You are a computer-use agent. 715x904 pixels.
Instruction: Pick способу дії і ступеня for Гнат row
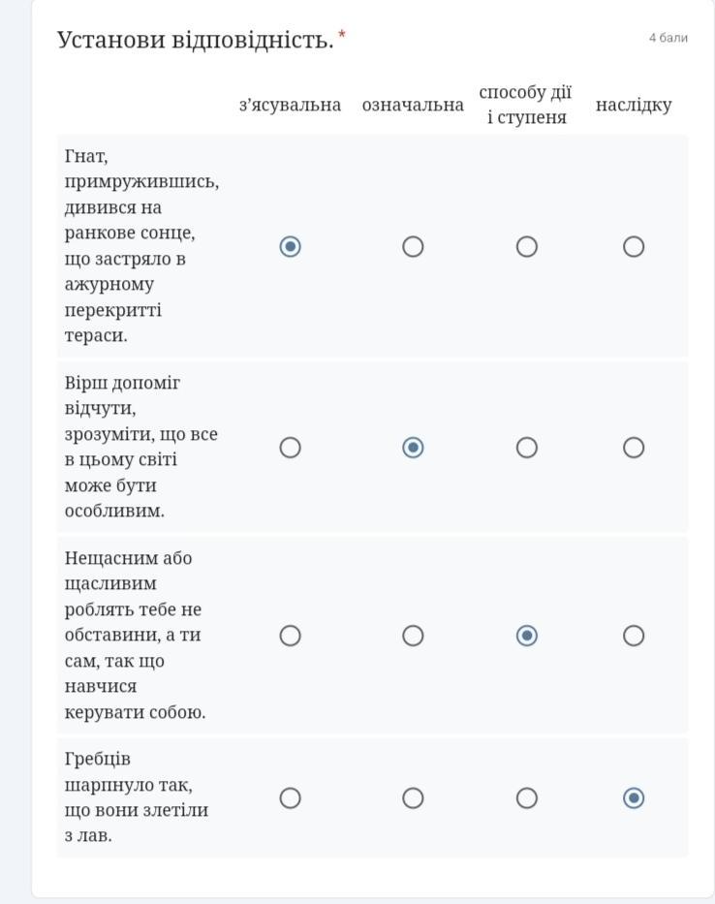[x=526, y=247]
